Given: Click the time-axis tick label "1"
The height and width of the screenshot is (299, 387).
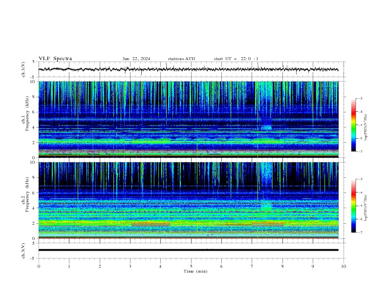Looking at the screenshot, I should coord(69,266).
